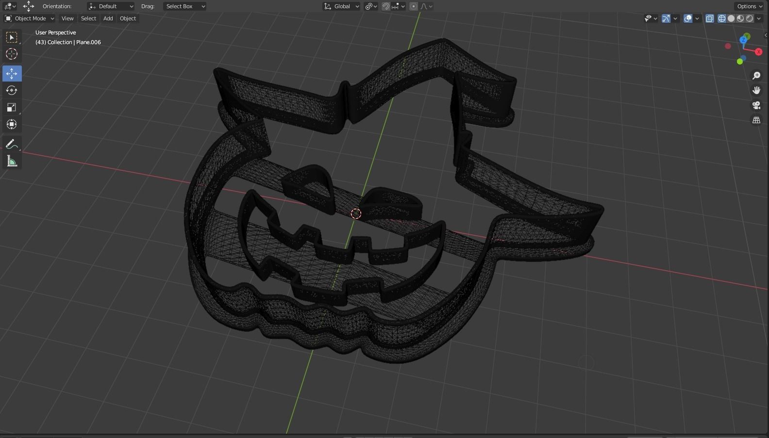Open the Object menu
The width and height of the screenshot is (769, 438).
coord(128,18)
